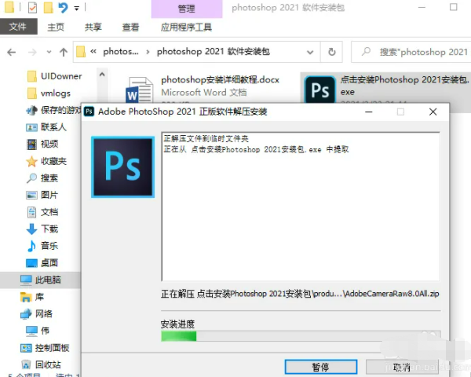Click the extraction log text area

coord(301,207)
